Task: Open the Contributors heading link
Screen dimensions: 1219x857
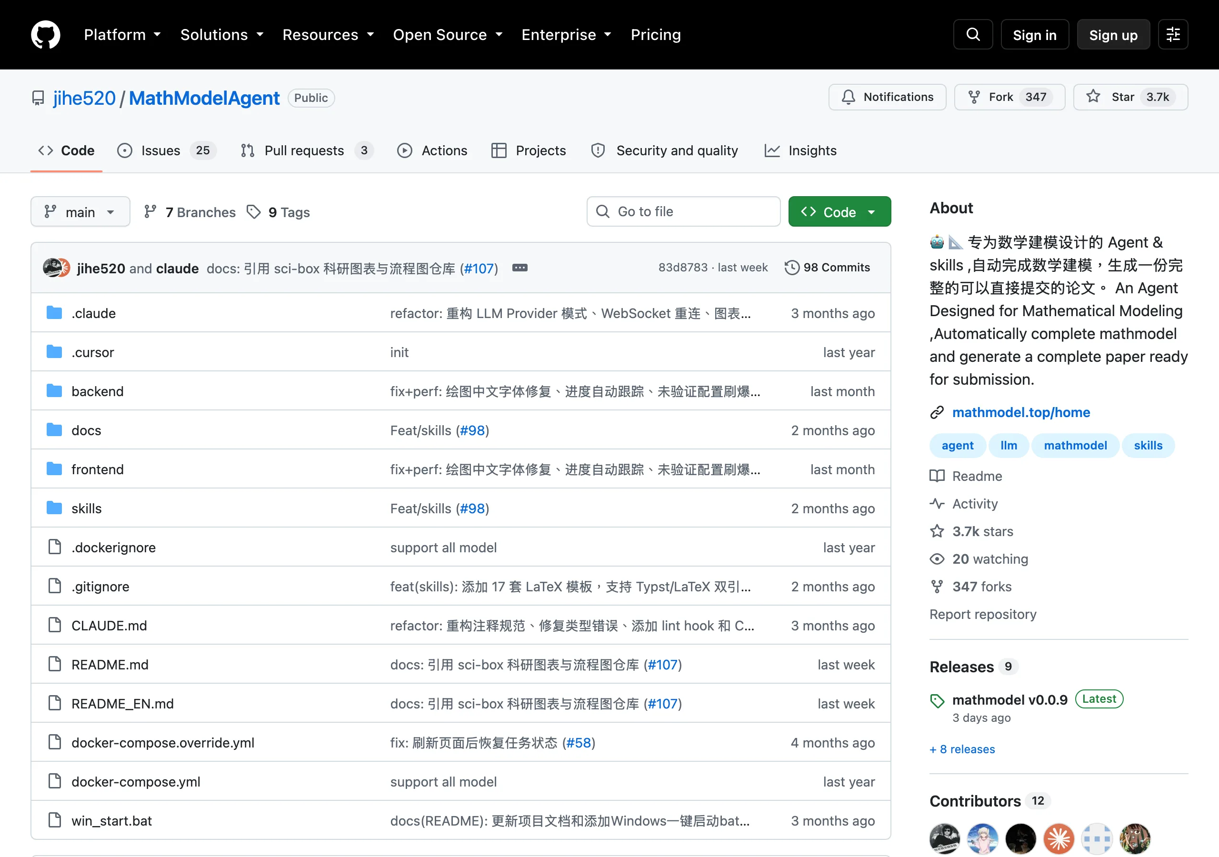Action: pyautogui.click(x=975, y=801)
